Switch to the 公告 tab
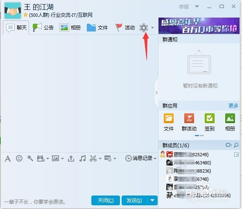 coord(43,27)
